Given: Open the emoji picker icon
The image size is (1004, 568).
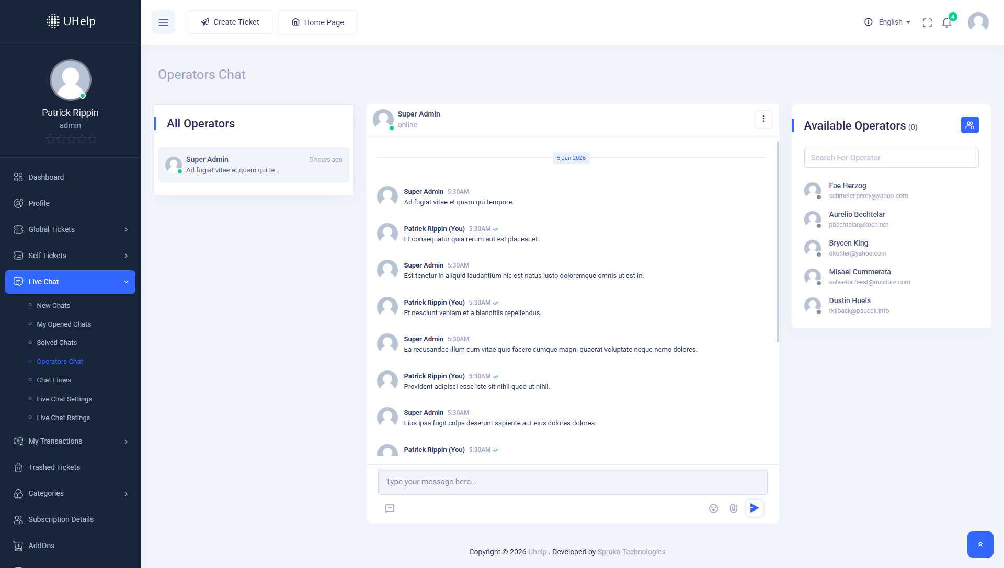Looking at the screenshot, I should (x=713, y=508).
